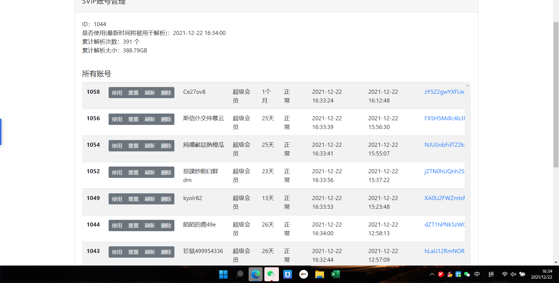
Task: Open the zY5Z2gwYXFUe link
Action: point(445,92)
